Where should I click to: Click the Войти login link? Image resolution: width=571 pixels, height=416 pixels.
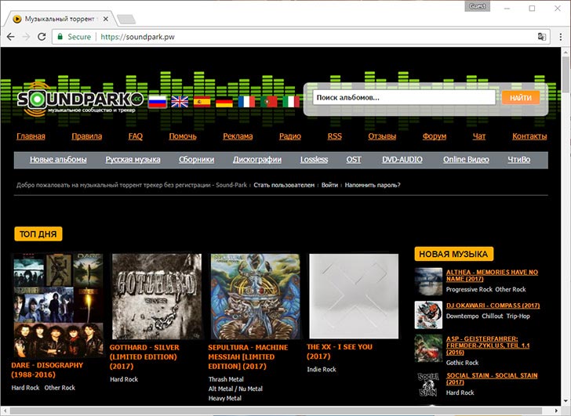pos(329,185)
